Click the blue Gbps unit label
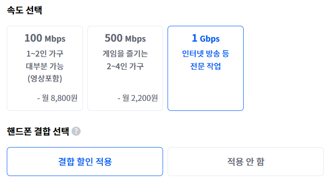This screenshot has width=327, height=181. (210, 39)
